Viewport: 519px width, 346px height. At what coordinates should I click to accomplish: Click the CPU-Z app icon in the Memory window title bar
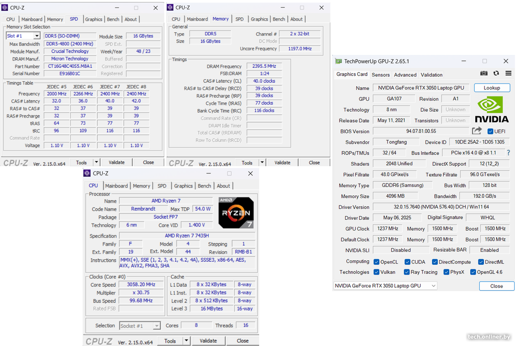coord(170,7)
